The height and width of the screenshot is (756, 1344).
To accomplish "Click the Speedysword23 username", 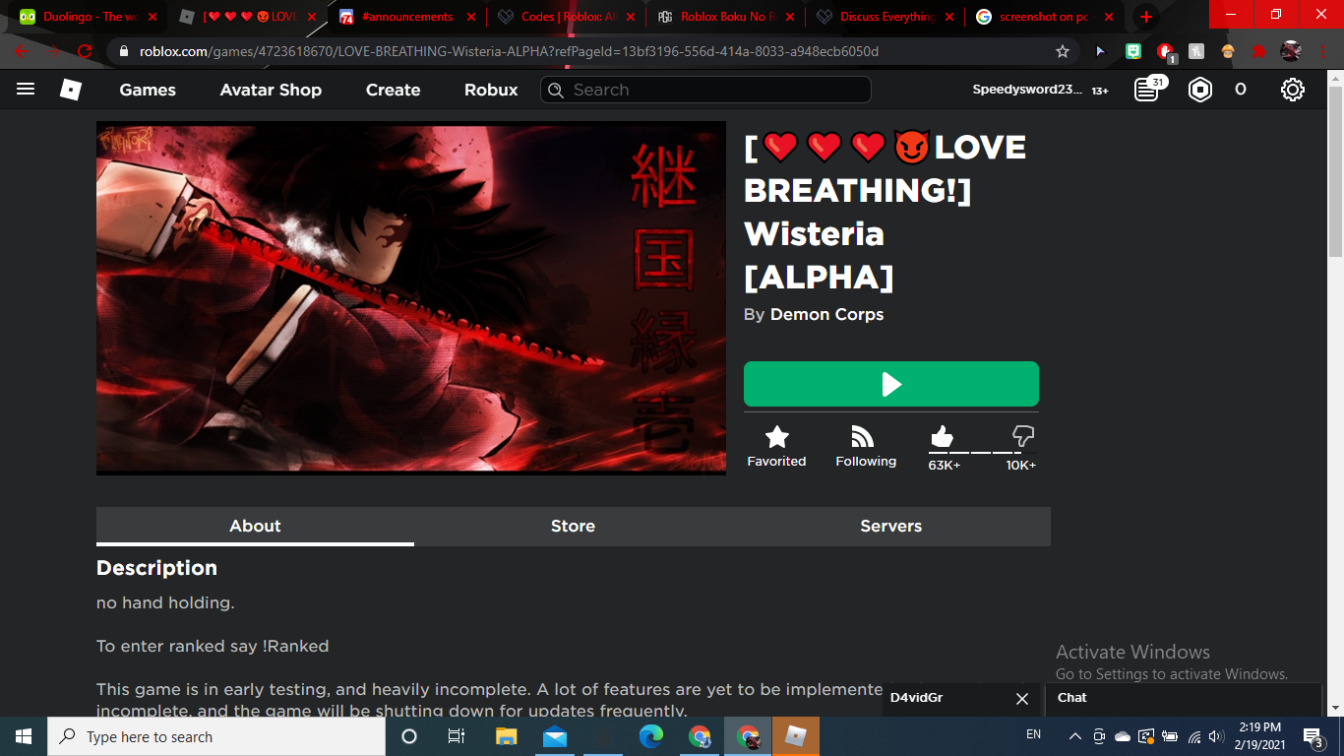I will (x=1027, y=90).
